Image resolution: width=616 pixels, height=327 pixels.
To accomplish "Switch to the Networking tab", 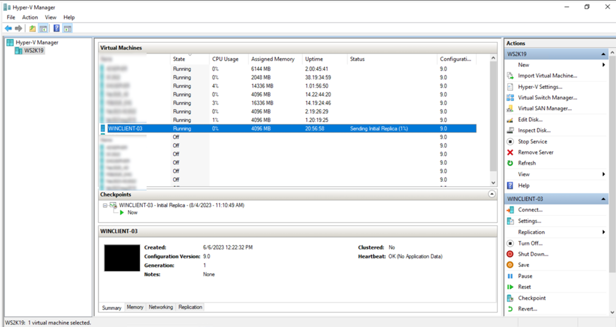I will pos(160,307).
